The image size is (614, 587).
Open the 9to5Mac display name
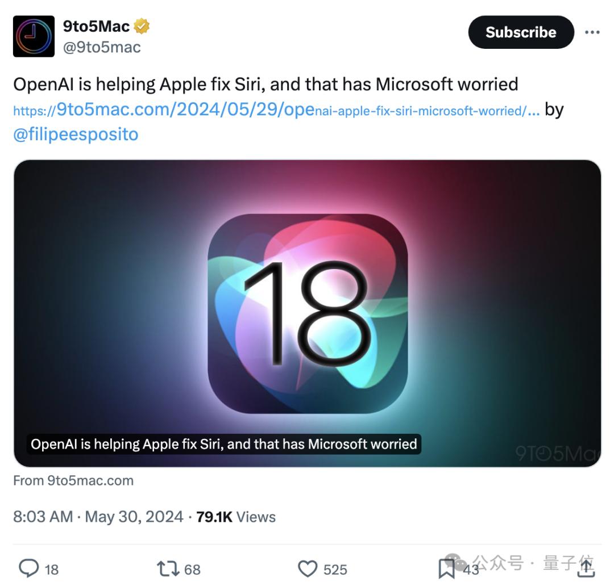(x=96, y=26)
